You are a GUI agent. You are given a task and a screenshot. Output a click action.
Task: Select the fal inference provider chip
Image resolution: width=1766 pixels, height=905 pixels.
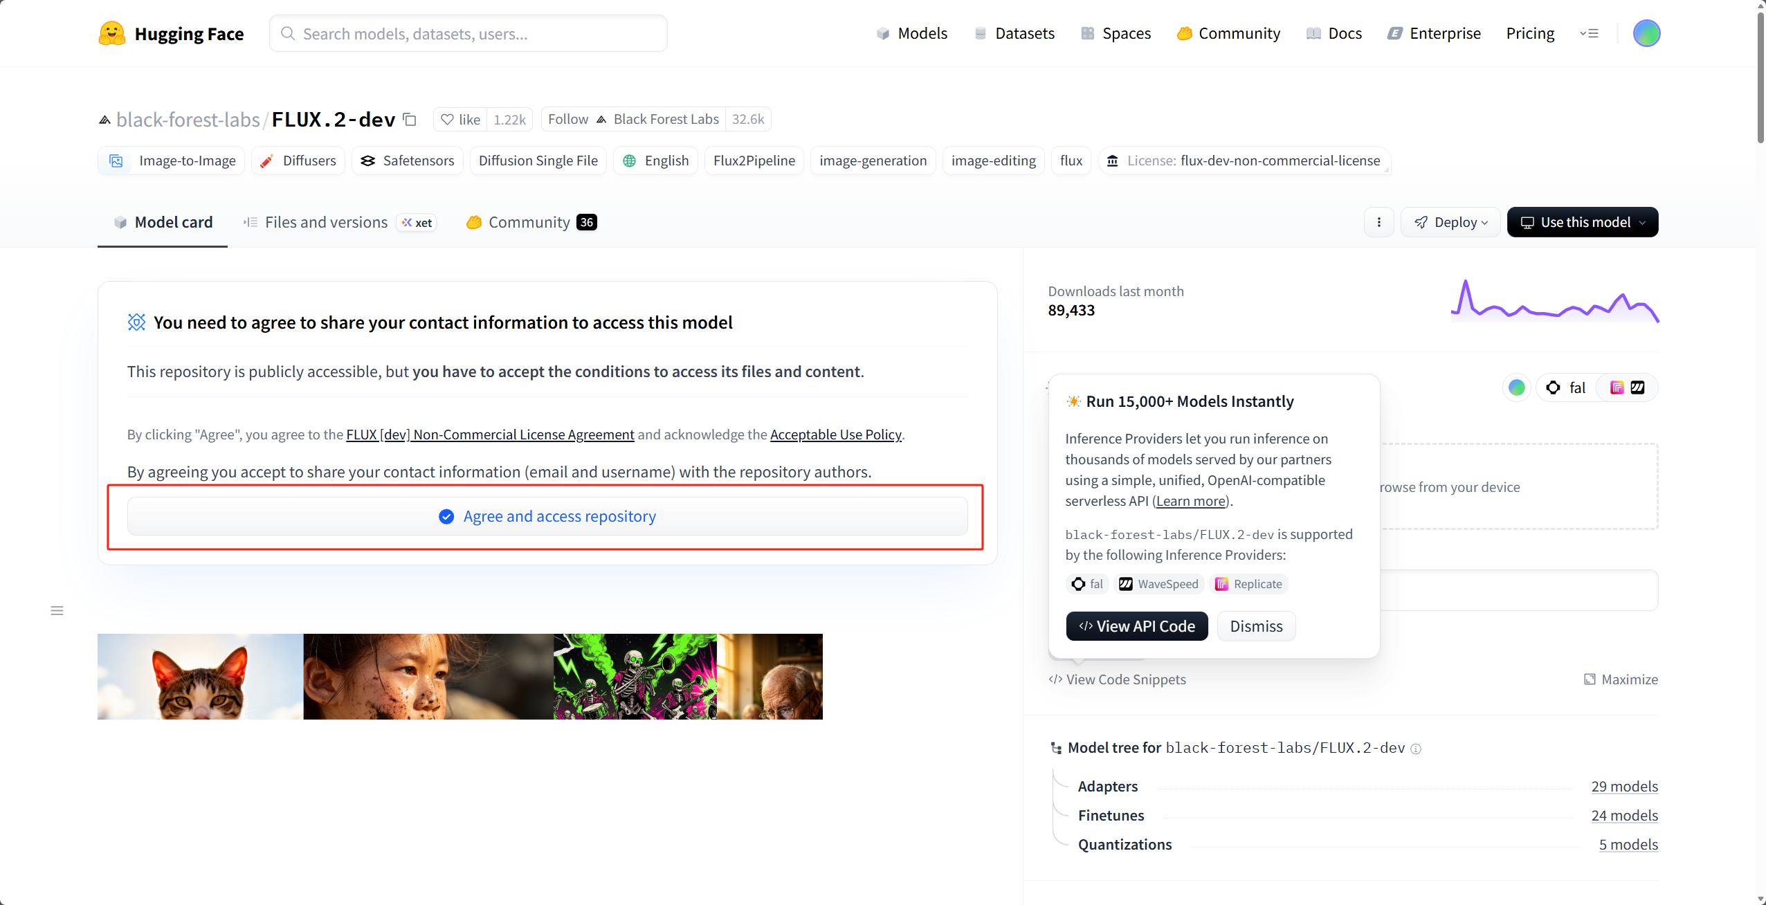click(x=1566, y=387)
